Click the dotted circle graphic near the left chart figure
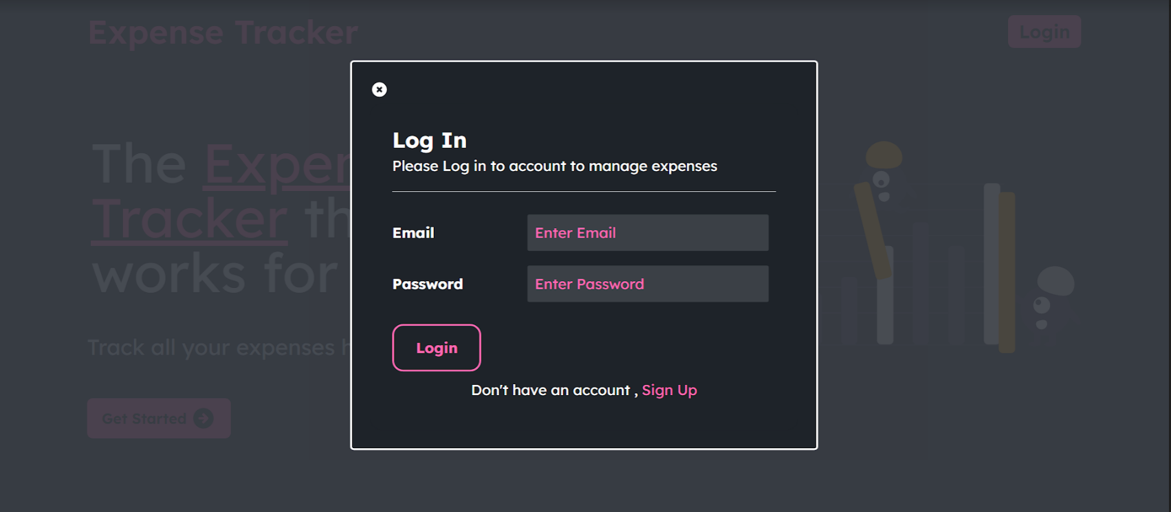Viewport: 1171px width, 512px height. point(882,181)
